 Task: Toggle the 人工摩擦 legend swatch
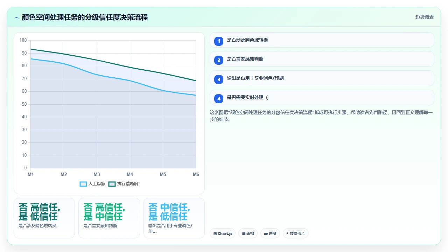pyautogui.click(x=83, y=184)
